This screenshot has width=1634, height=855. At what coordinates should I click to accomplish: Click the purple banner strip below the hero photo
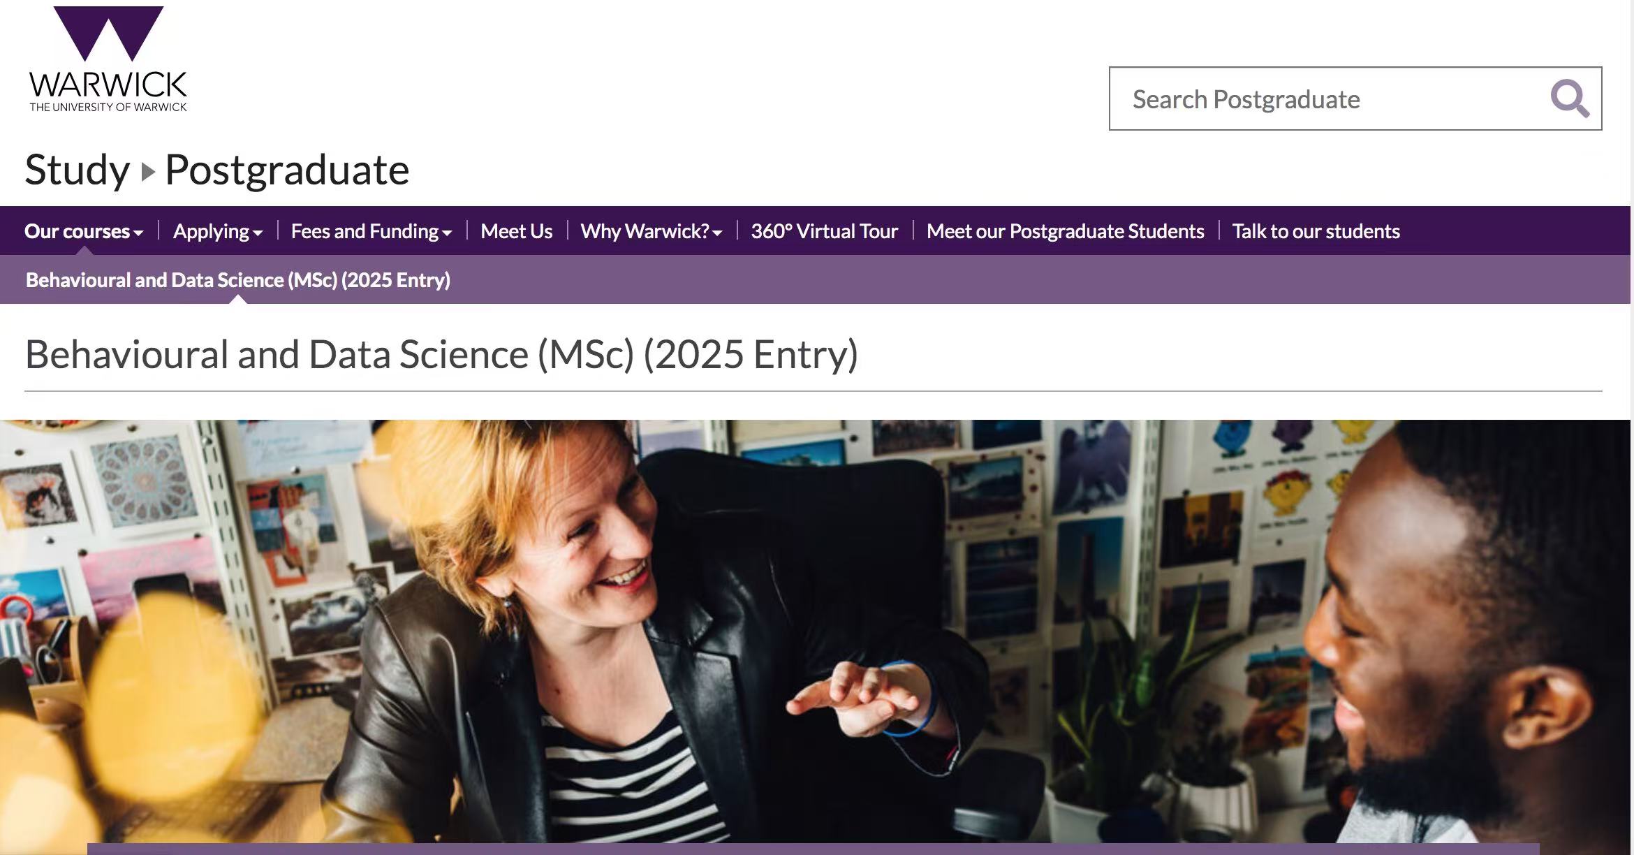(813, 849)
